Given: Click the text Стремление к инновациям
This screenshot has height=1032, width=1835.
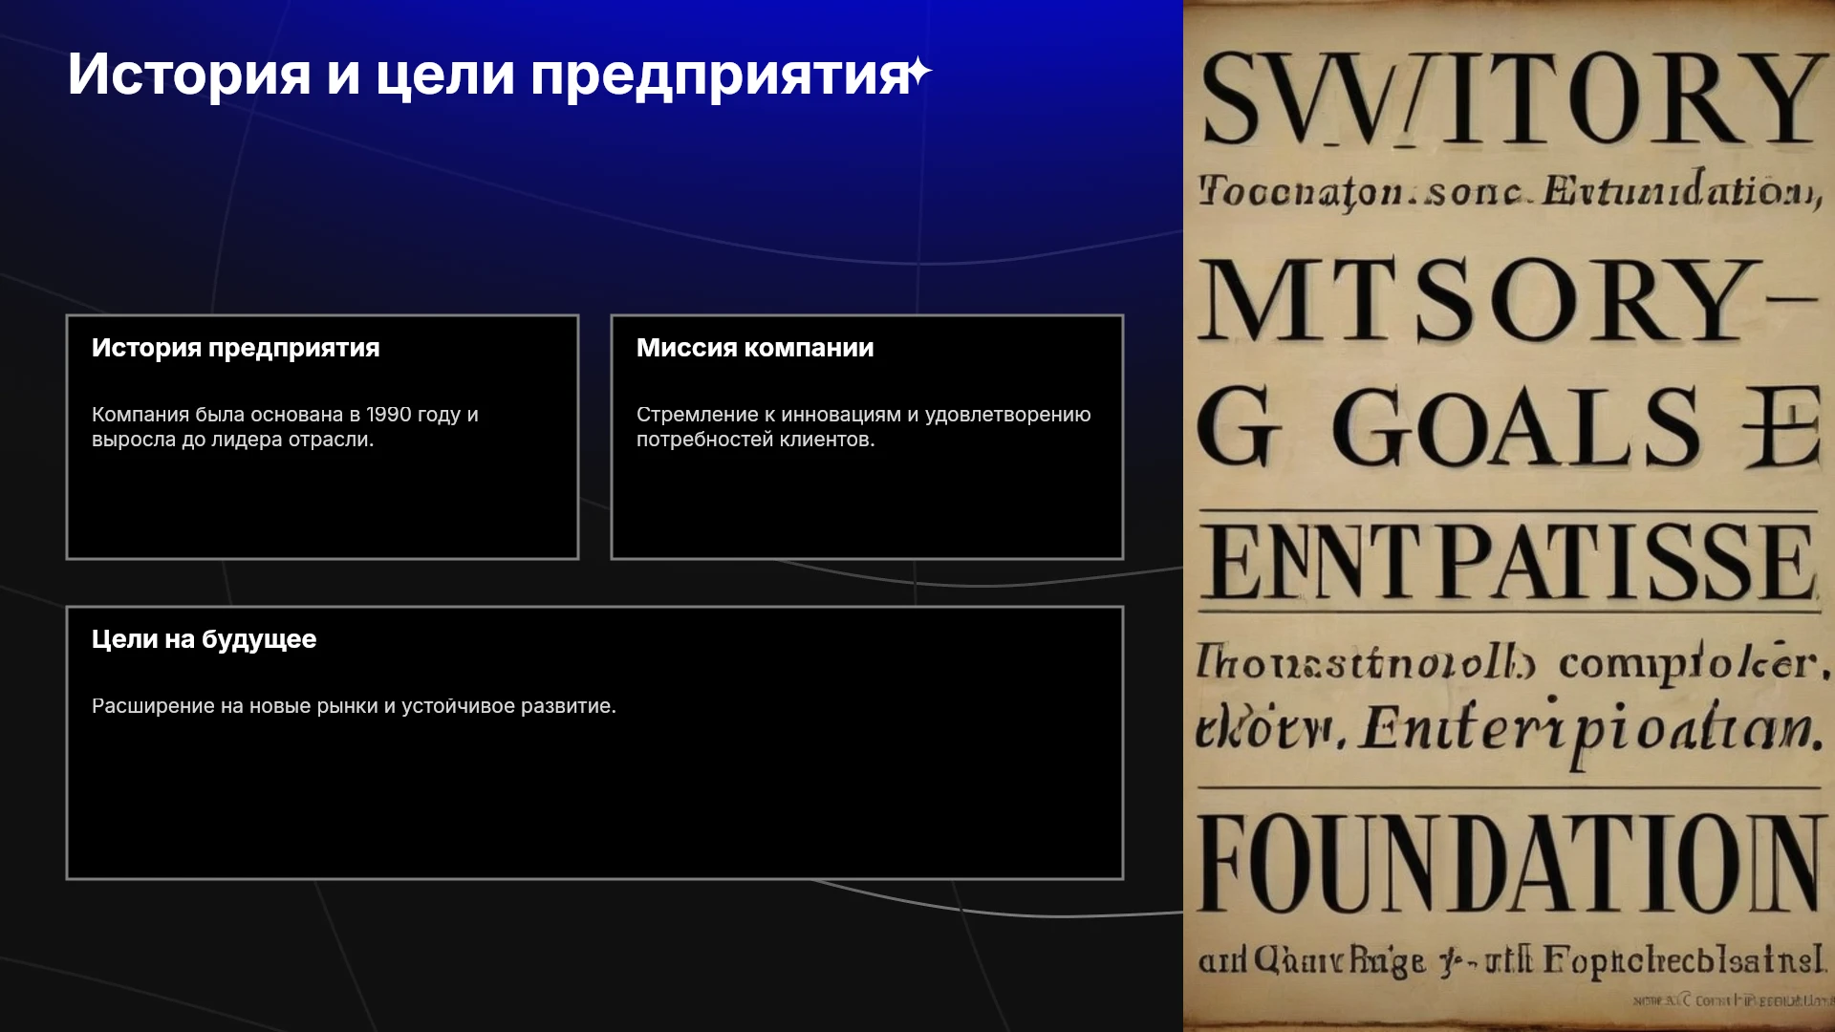Looking at the screenshot, I should (863, 427).
